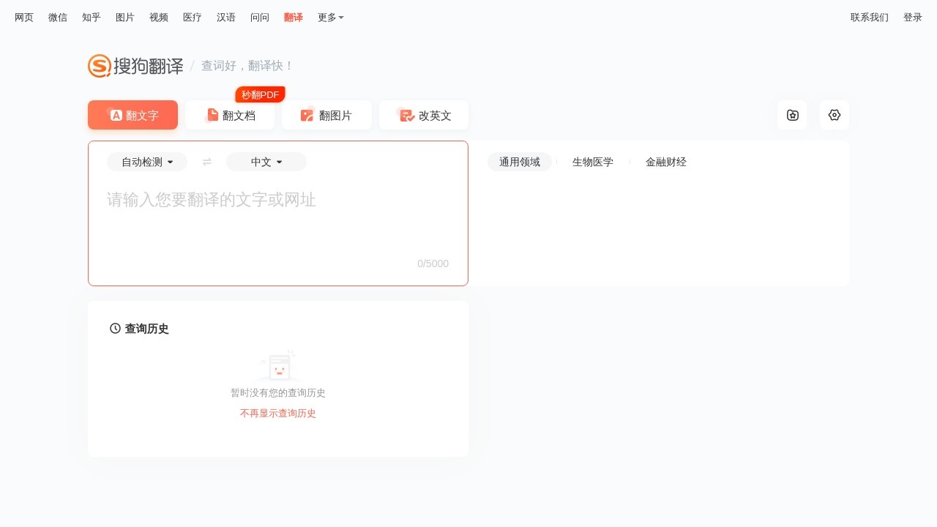Select the 通用领域 translation domain
Image resolution: width=937 pixels, height=527 pixels.
[x=520, y=162]
